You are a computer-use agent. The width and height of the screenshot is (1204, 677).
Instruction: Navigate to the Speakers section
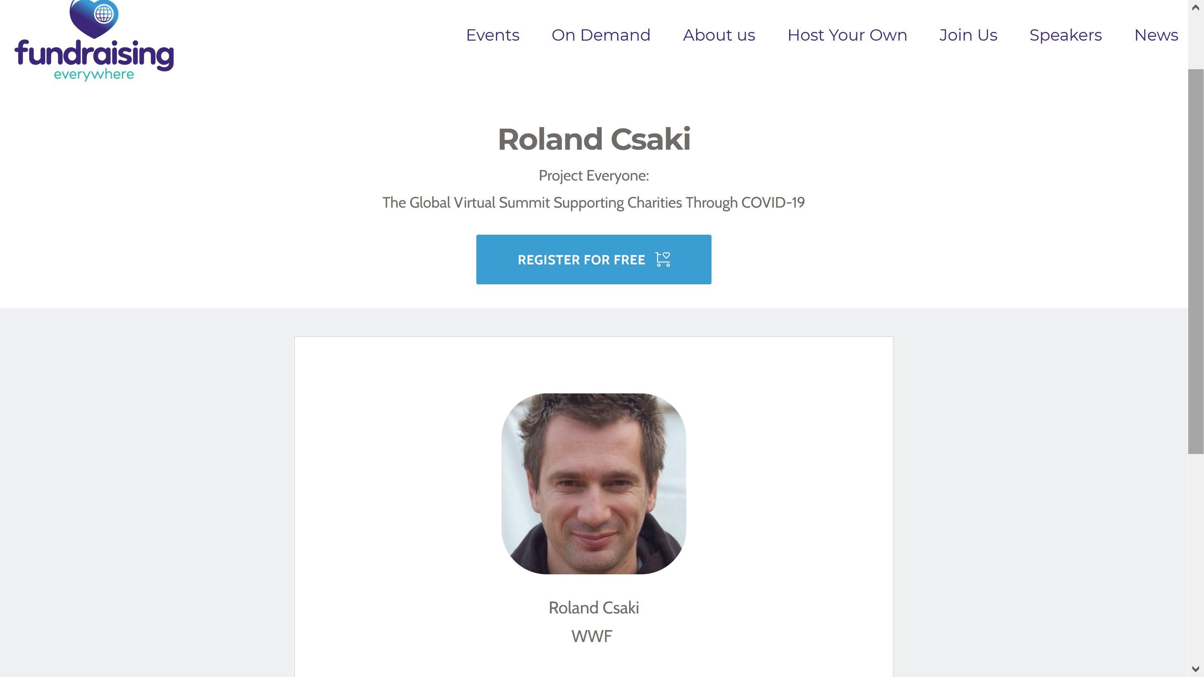click(x=1065, y=35)
